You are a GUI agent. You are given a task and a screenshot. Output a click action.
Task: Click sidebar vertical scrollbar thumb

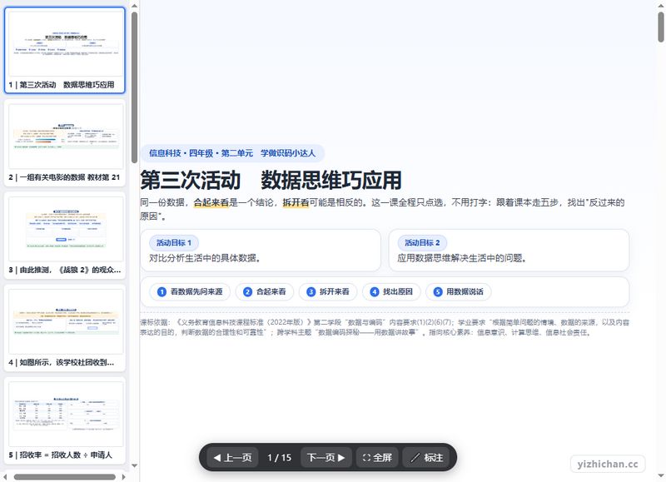[134, 87]
